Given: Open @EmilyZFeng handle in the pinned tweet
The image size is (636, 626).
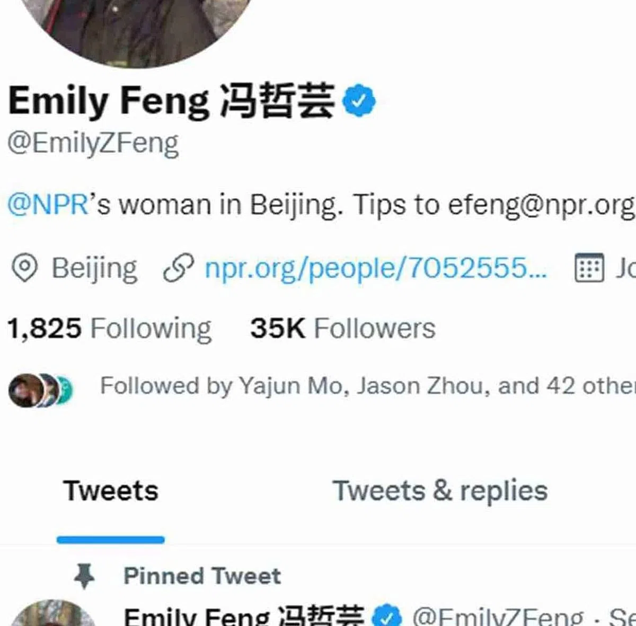Looking at the screenshot, I should click(x=498, y=617).
